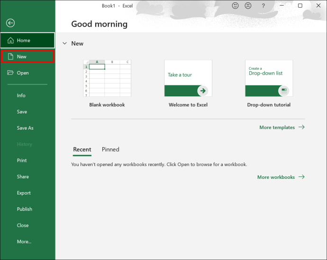Viewport: 327px width, 260px height.
Task: Open Help with the question mark icon
Action: pyautogui.click(x=263, y=6)
